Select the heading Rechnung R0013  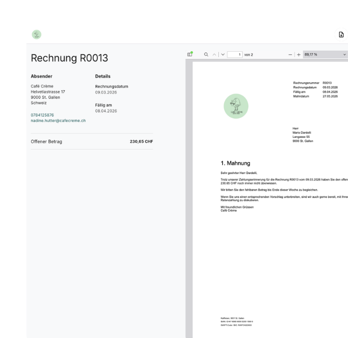pos(69,58)
